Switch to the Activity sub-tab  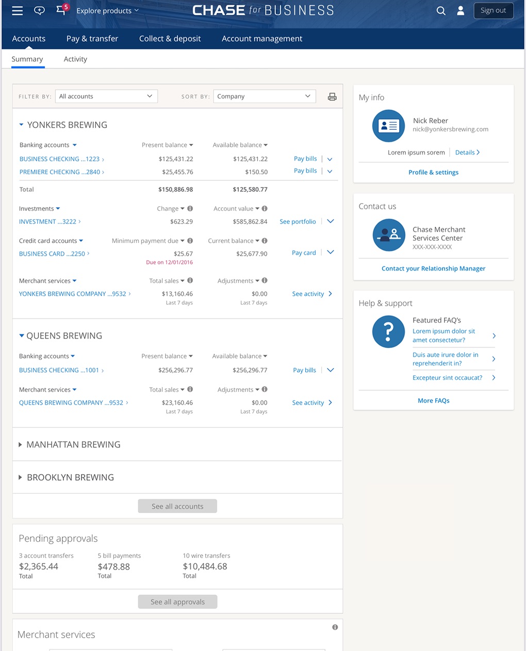[x=75, y=59]
